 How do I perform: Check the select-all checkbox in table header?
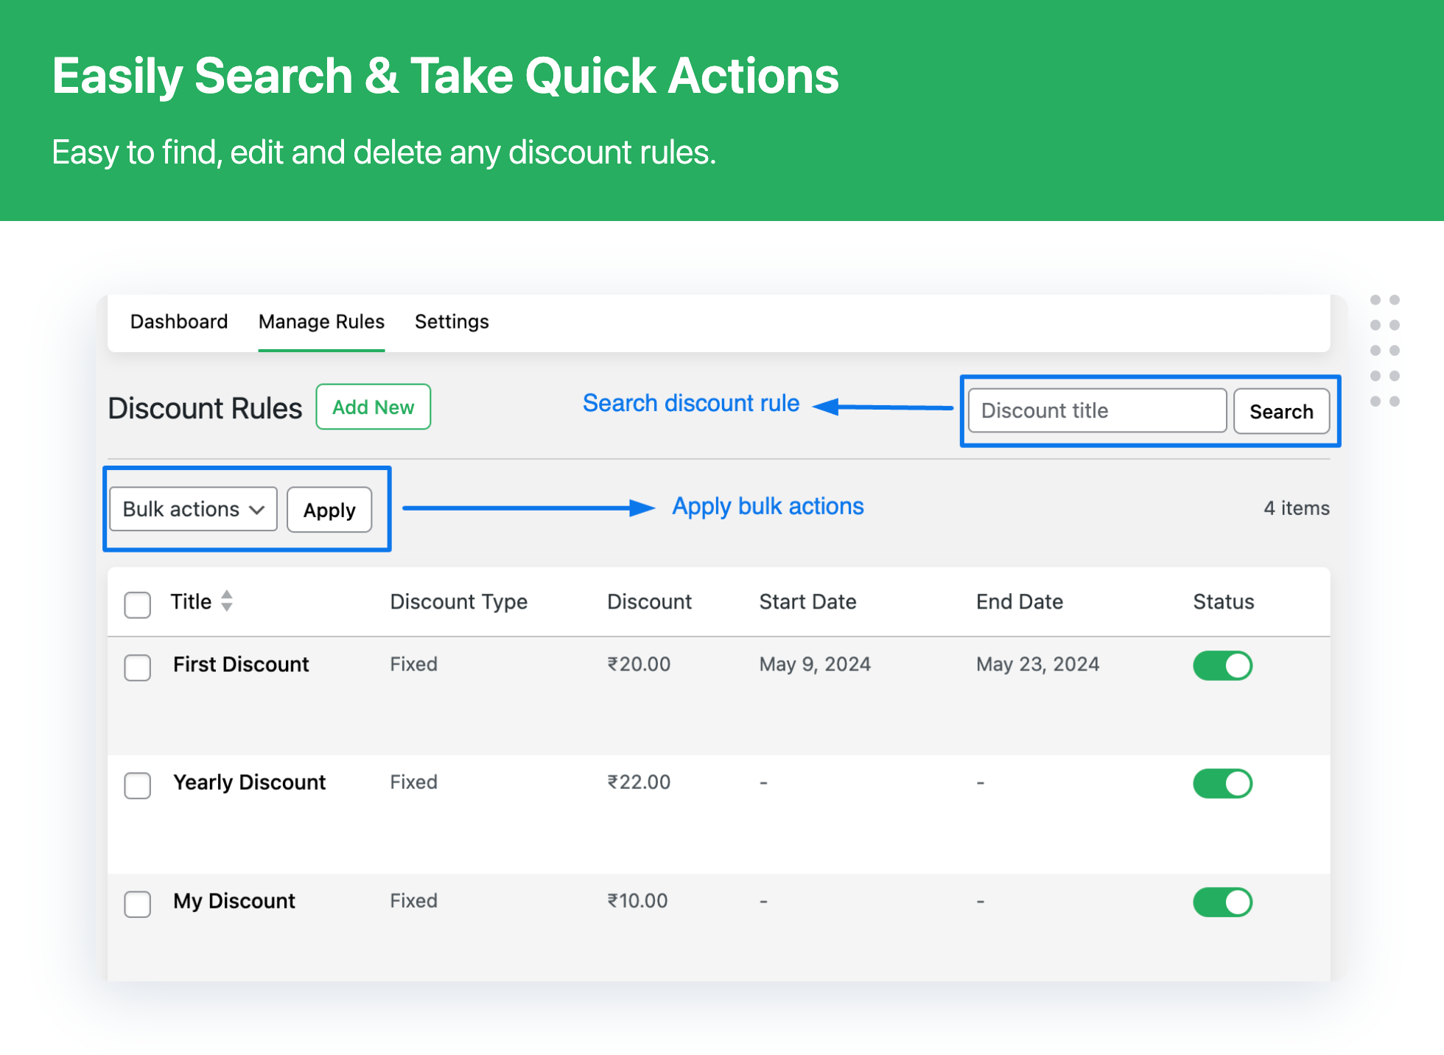click(138, 605)
